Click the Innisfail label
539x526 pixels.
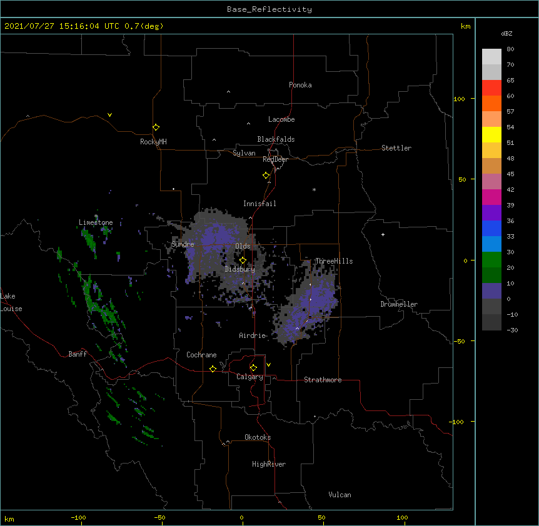pos(259,204)
